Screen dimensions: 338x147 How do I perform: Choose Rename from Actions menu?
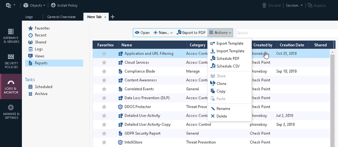[x=230, y=109]
